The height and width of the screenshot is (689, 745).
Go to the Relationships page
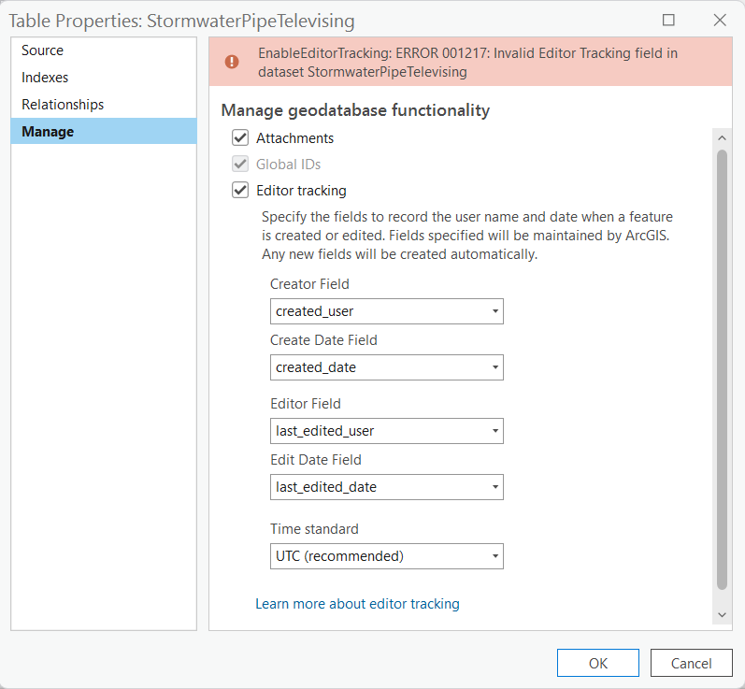coord(63,105)
